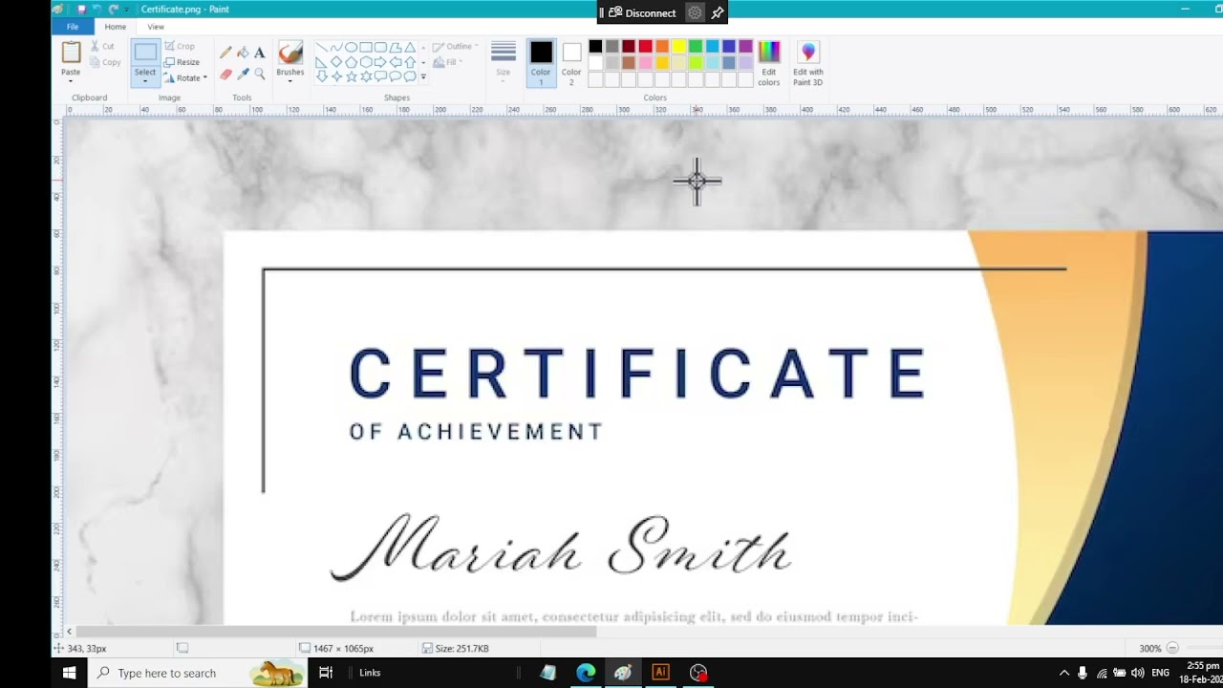
Task: Open the session bar settings gear
Action: point(695,12)
